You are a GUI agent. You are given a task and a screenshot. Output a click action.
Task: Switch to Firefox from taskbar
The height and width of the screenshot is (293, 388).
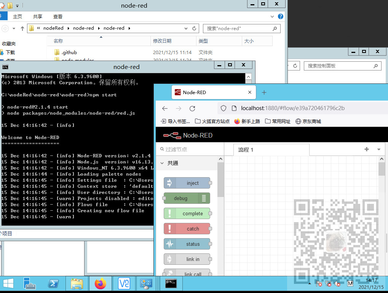100,283
